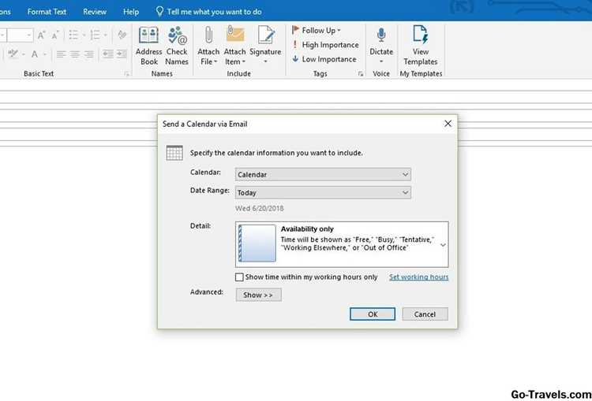Switch to the Format Text tab

(x=47, y=12)
